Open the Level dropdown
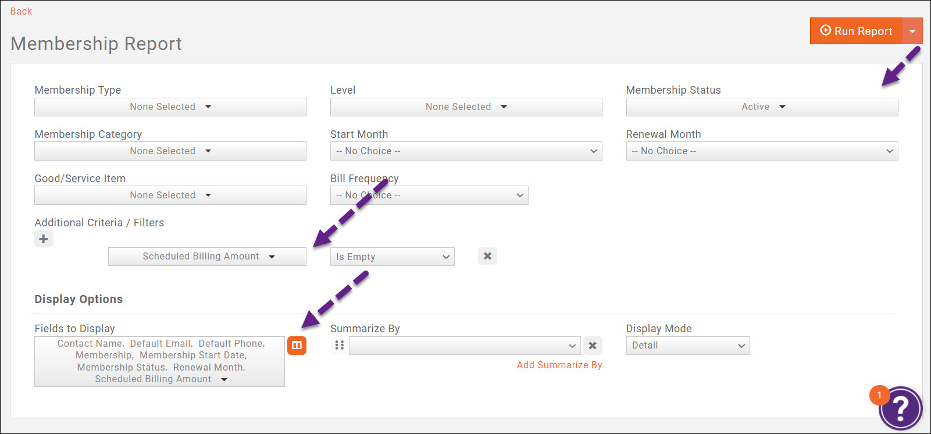The height and width of the screenshot is (434, 931). [466, 106]
